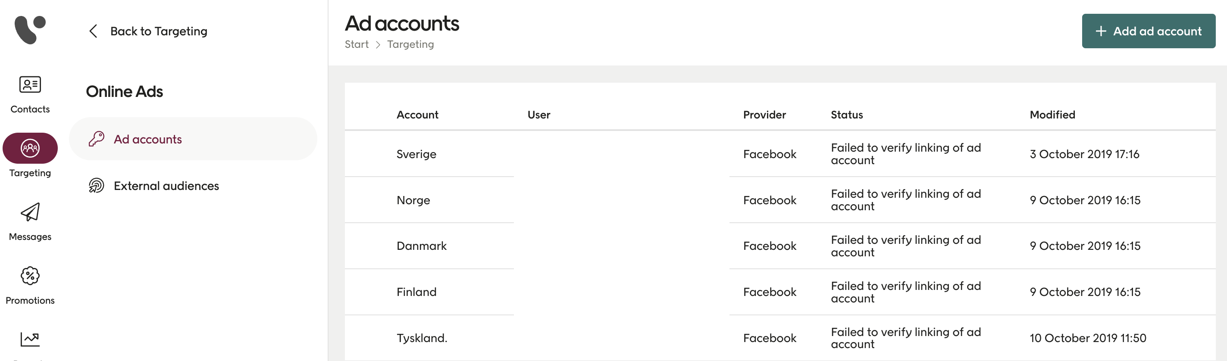
Task: Select the Sverige account row
Action: pyautogui.click(x=416, y=154)
